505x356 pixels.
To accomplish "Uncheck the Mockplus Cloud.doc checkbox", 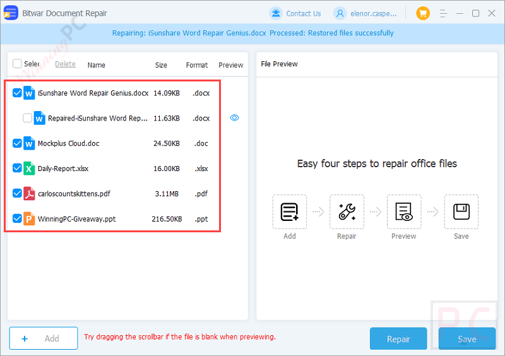I will click(17, 143).
